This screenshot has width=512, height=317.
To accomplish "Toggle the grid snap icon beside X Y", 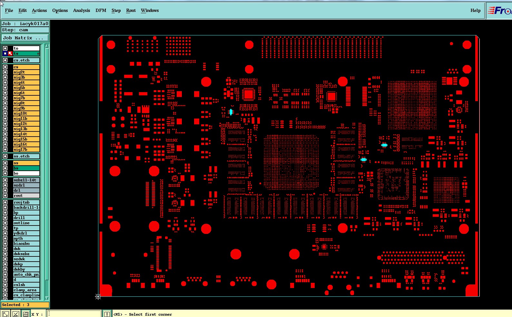I will click(x=26, y=314).
